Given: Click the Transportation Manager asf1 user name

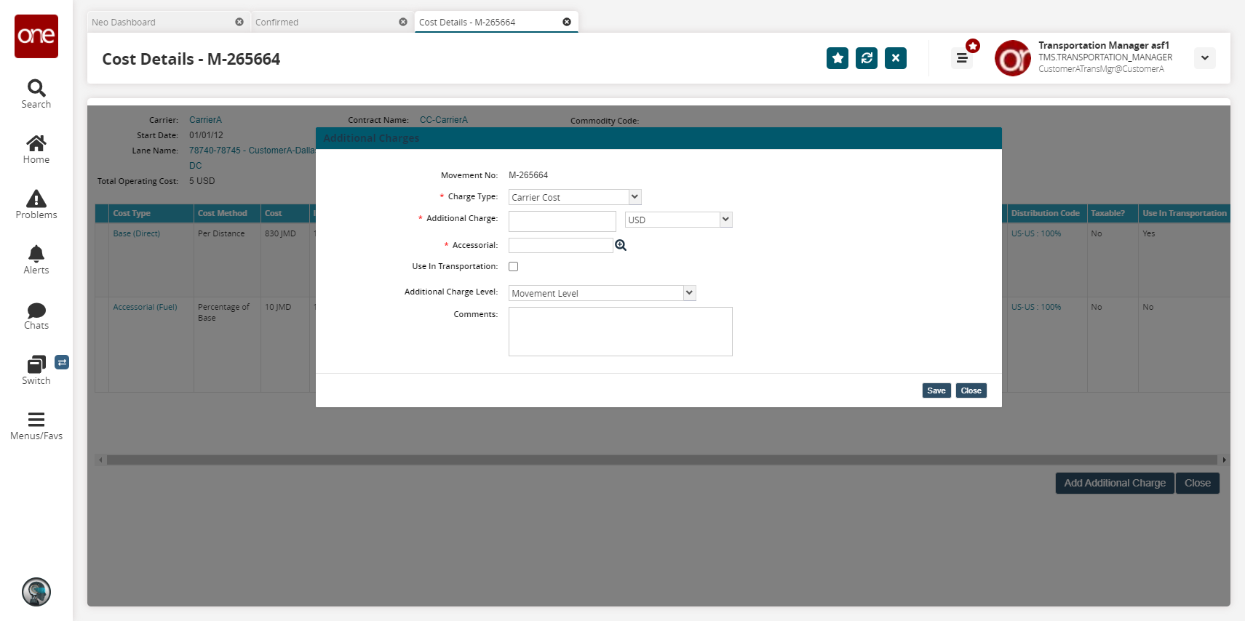Looking at the screenshot, I should tap(1104, 45).
